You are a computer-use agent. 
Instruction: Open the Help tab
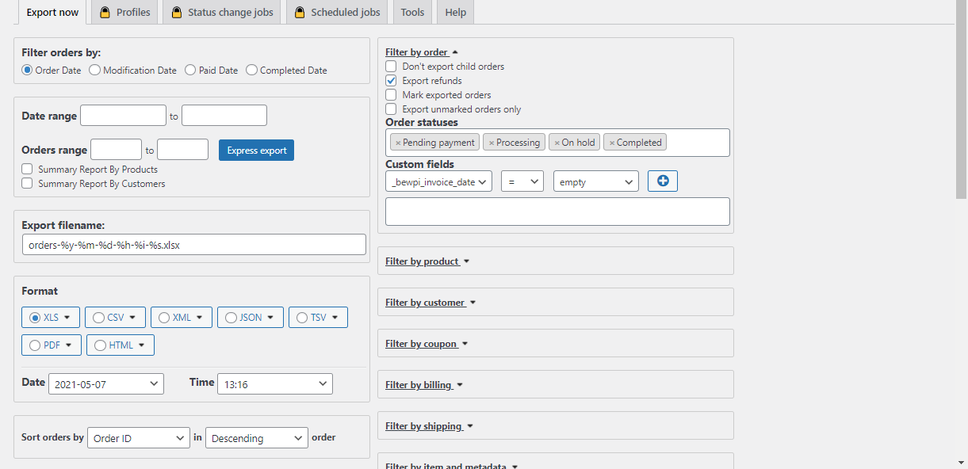(x=455, y=13)
